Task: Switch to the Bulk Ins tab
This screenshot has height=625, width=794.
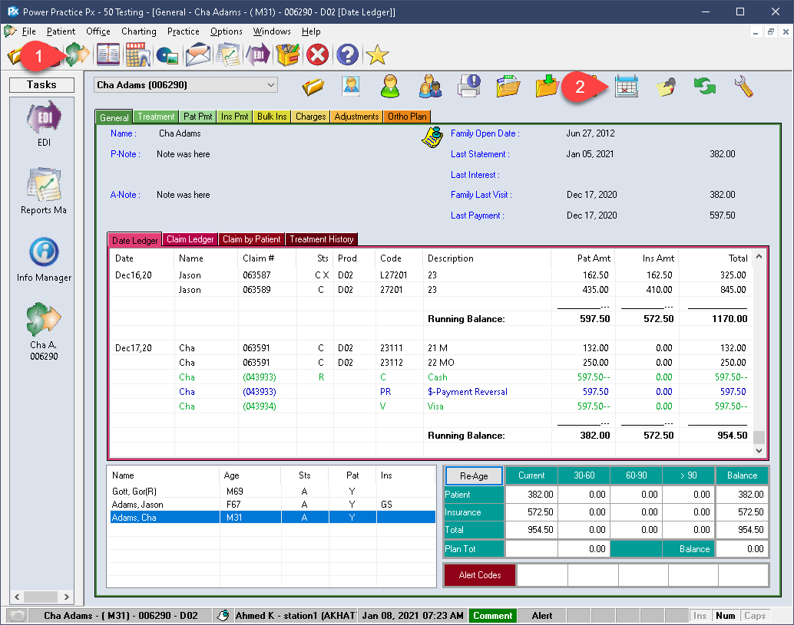Action: (x=272, y=117)
